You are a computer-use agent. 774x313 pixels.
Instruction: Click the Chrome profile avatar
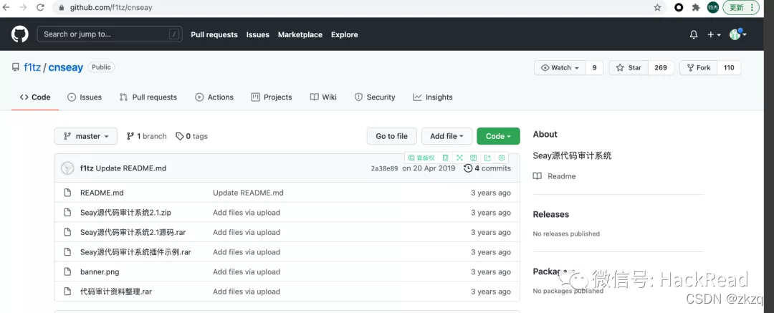tap(713, 7)
